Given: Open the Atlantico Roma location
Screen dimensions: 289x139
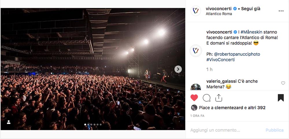Looking at the screenshot, I should click(x=219, y=14).
